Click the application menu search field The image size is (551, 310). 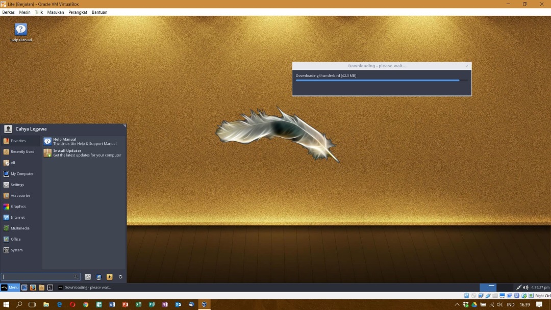pos(40,277)
